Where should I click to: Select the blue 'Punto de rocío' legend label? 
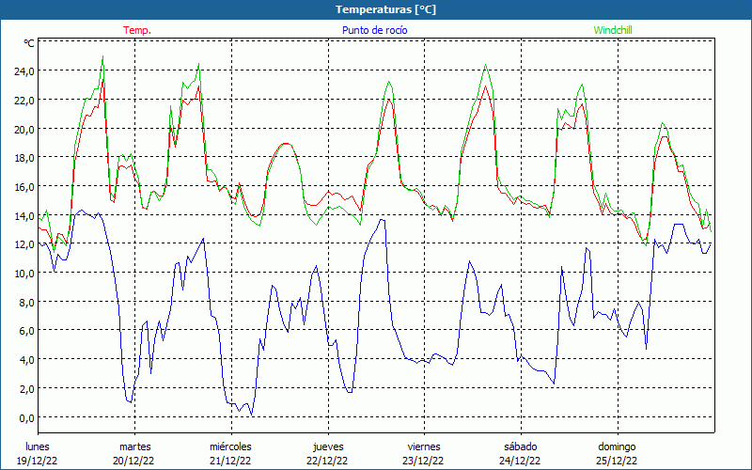point(374,30)
